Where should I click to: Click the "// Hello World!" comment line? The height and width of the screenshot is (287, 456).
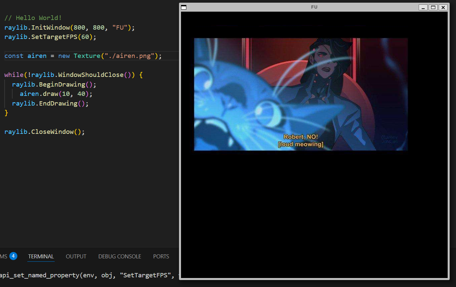point(33,18)
